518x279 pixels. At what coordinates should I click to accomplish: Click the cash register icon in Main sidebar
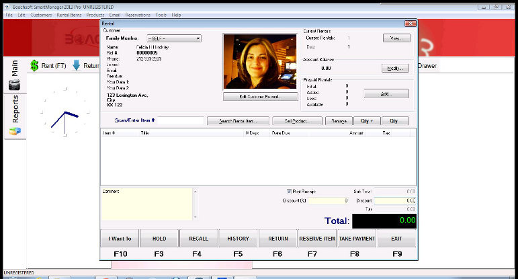pos(15,85)
